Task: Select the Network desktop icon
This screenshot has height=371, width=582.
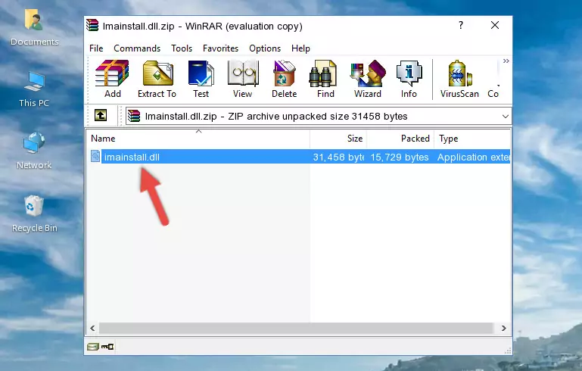Action: click(34, 151)
